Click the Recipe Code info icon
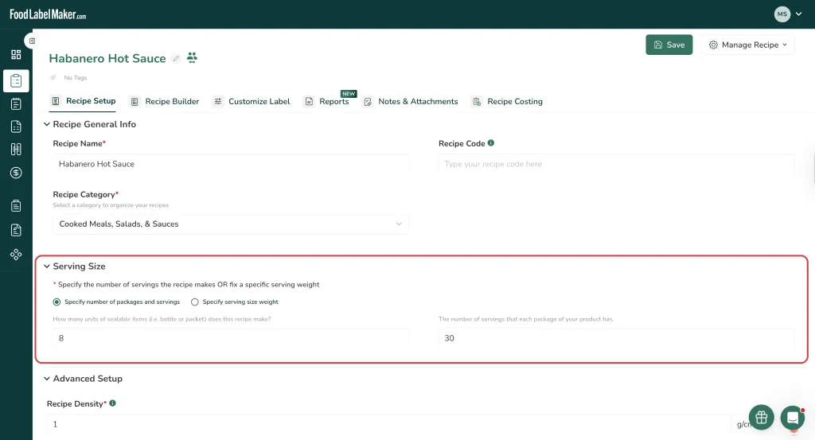This screenshot has width=815, height=440. [x=491, y=143]
